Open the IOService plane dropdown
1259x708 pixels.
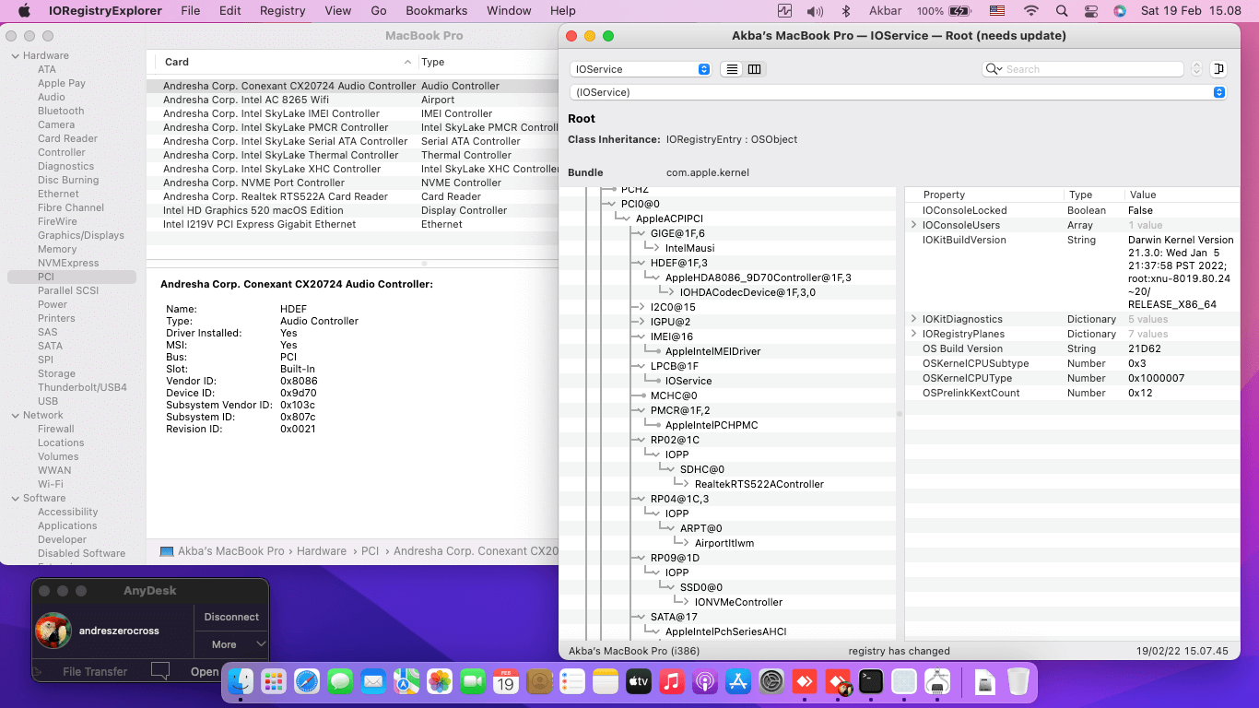[x=641, y=69]
